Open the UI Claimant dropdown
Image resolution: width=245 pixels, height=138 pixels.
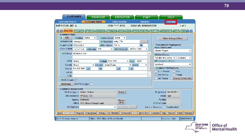[115, 107]
